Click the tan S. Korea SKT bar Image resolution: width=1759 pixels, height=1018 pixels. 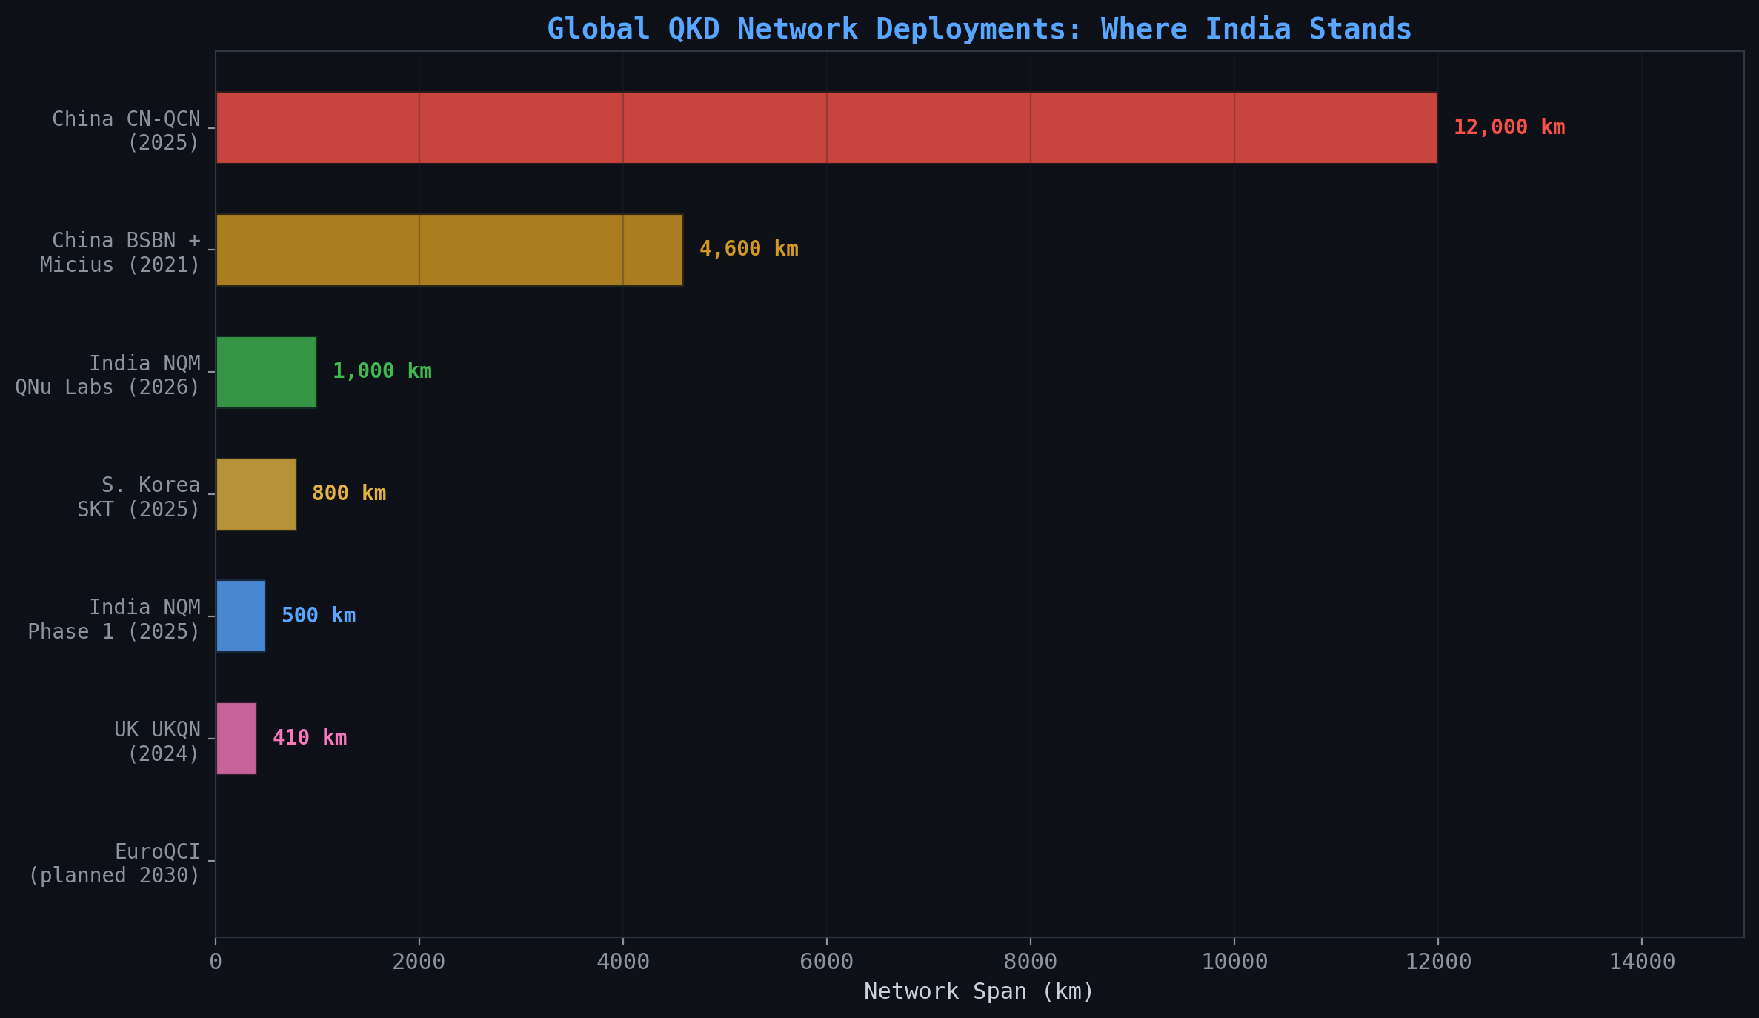click(256, 494)
